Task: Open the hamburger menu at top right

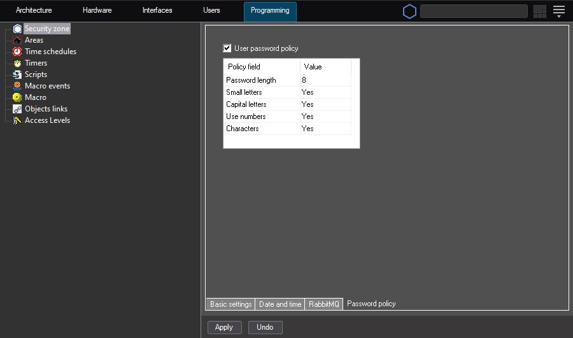Action: [559, 11]
